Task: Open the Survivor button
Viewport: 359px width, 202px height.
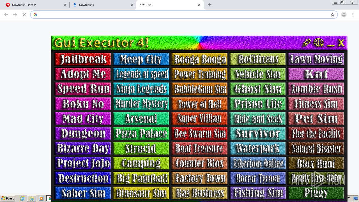Action: (258, 134)
